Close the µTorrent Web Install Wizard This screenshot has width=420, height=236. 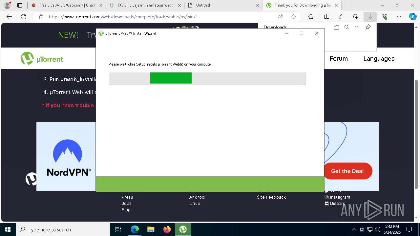[317, 33]
